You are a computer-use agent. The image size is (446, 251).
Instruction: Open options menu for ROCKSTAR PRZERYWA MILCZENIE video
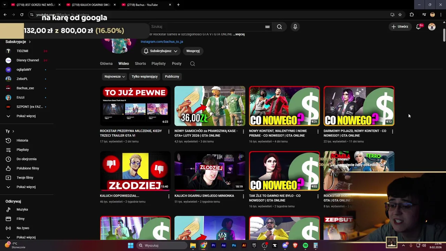(x=169, y=131)
